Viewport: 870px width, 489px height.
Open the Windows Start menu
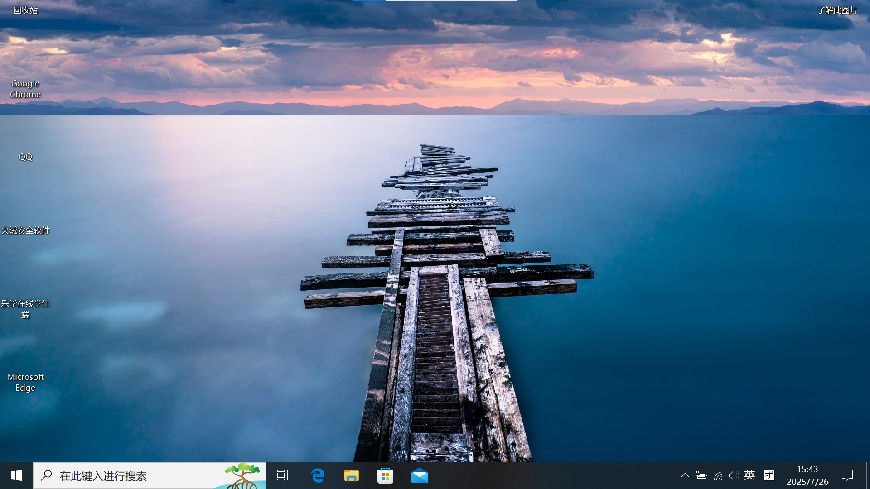tap(16, 475)
